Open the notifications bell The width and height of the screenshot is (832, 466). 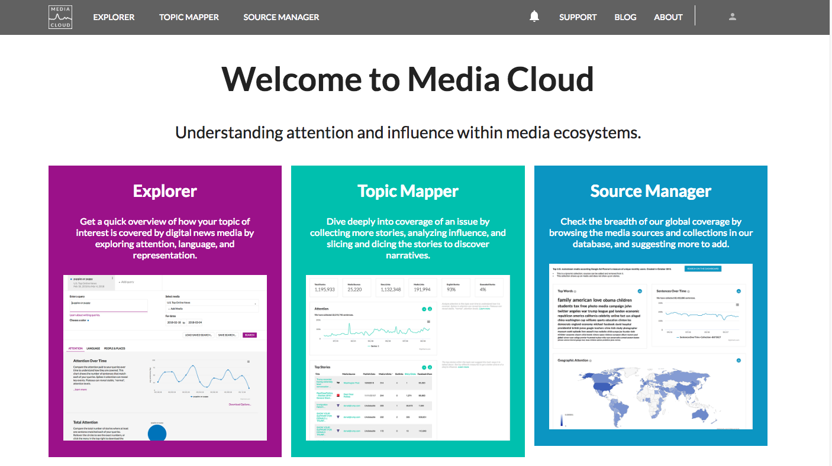[x=534, y=17]
